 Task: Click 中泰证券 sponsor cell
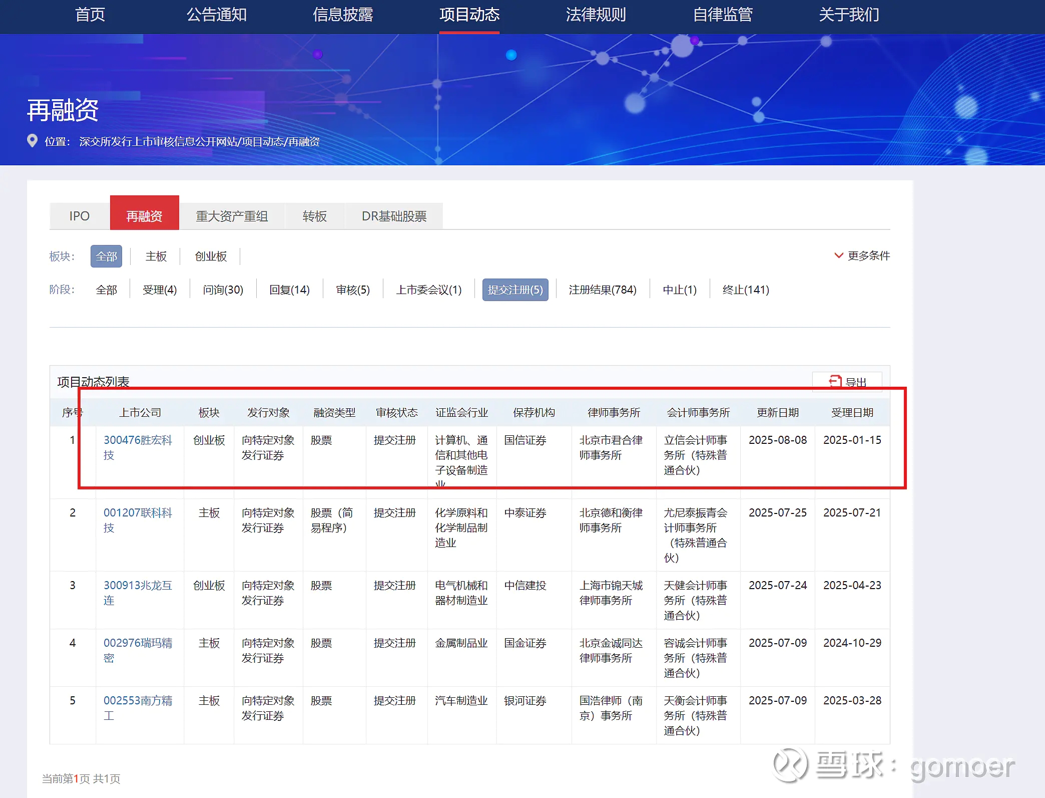525,512
